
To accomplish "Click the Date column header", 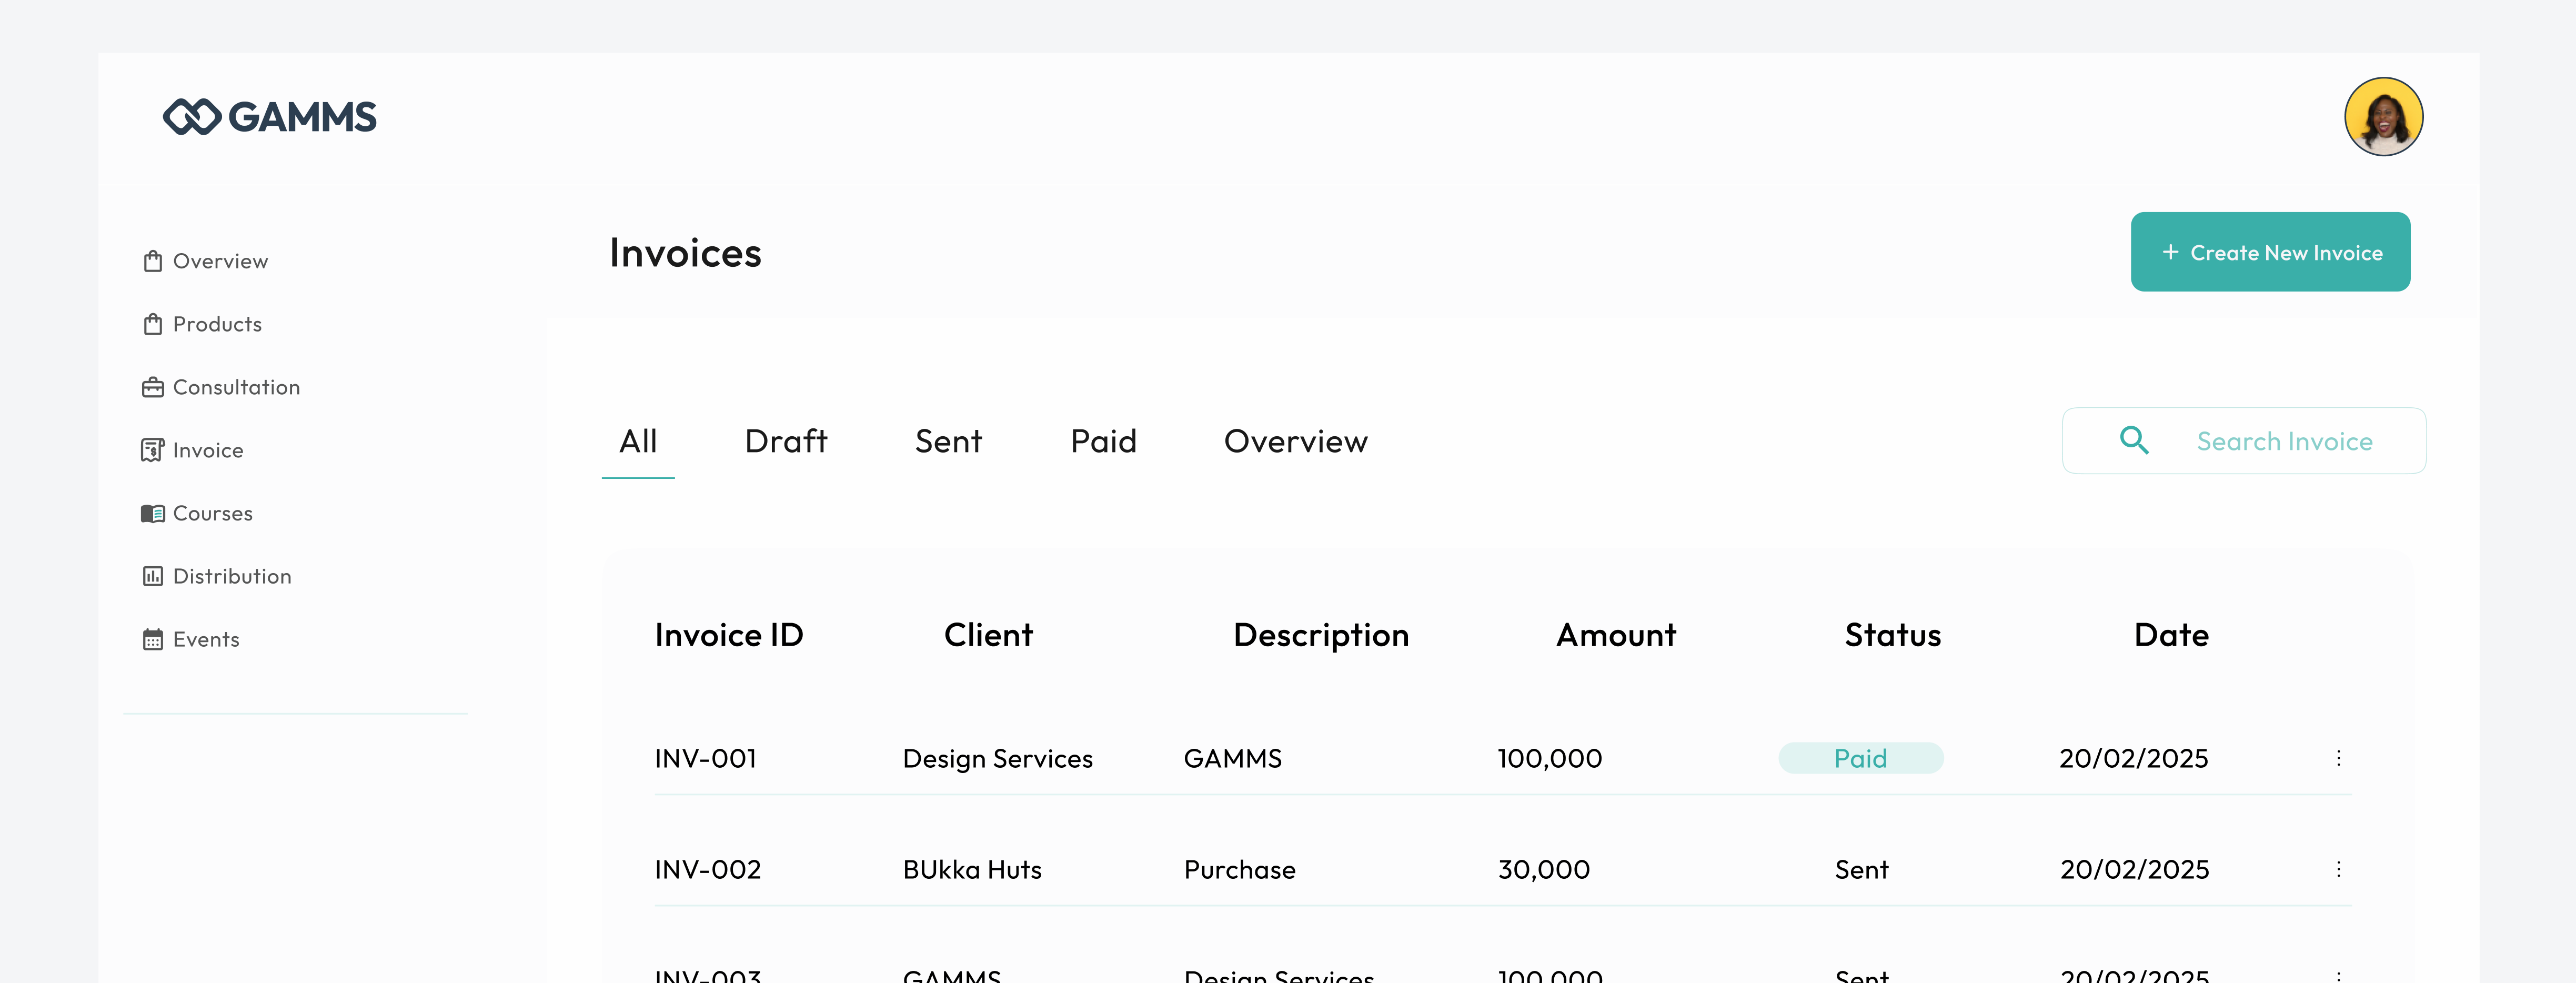I will coord(2171,635).
